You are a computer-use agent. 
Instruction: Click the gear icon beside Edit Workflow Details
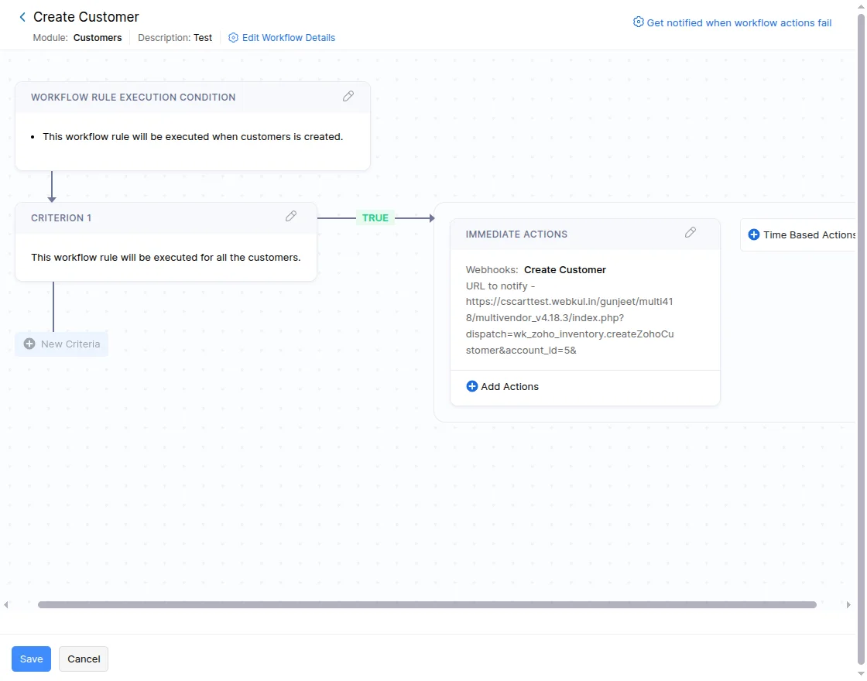234,38
